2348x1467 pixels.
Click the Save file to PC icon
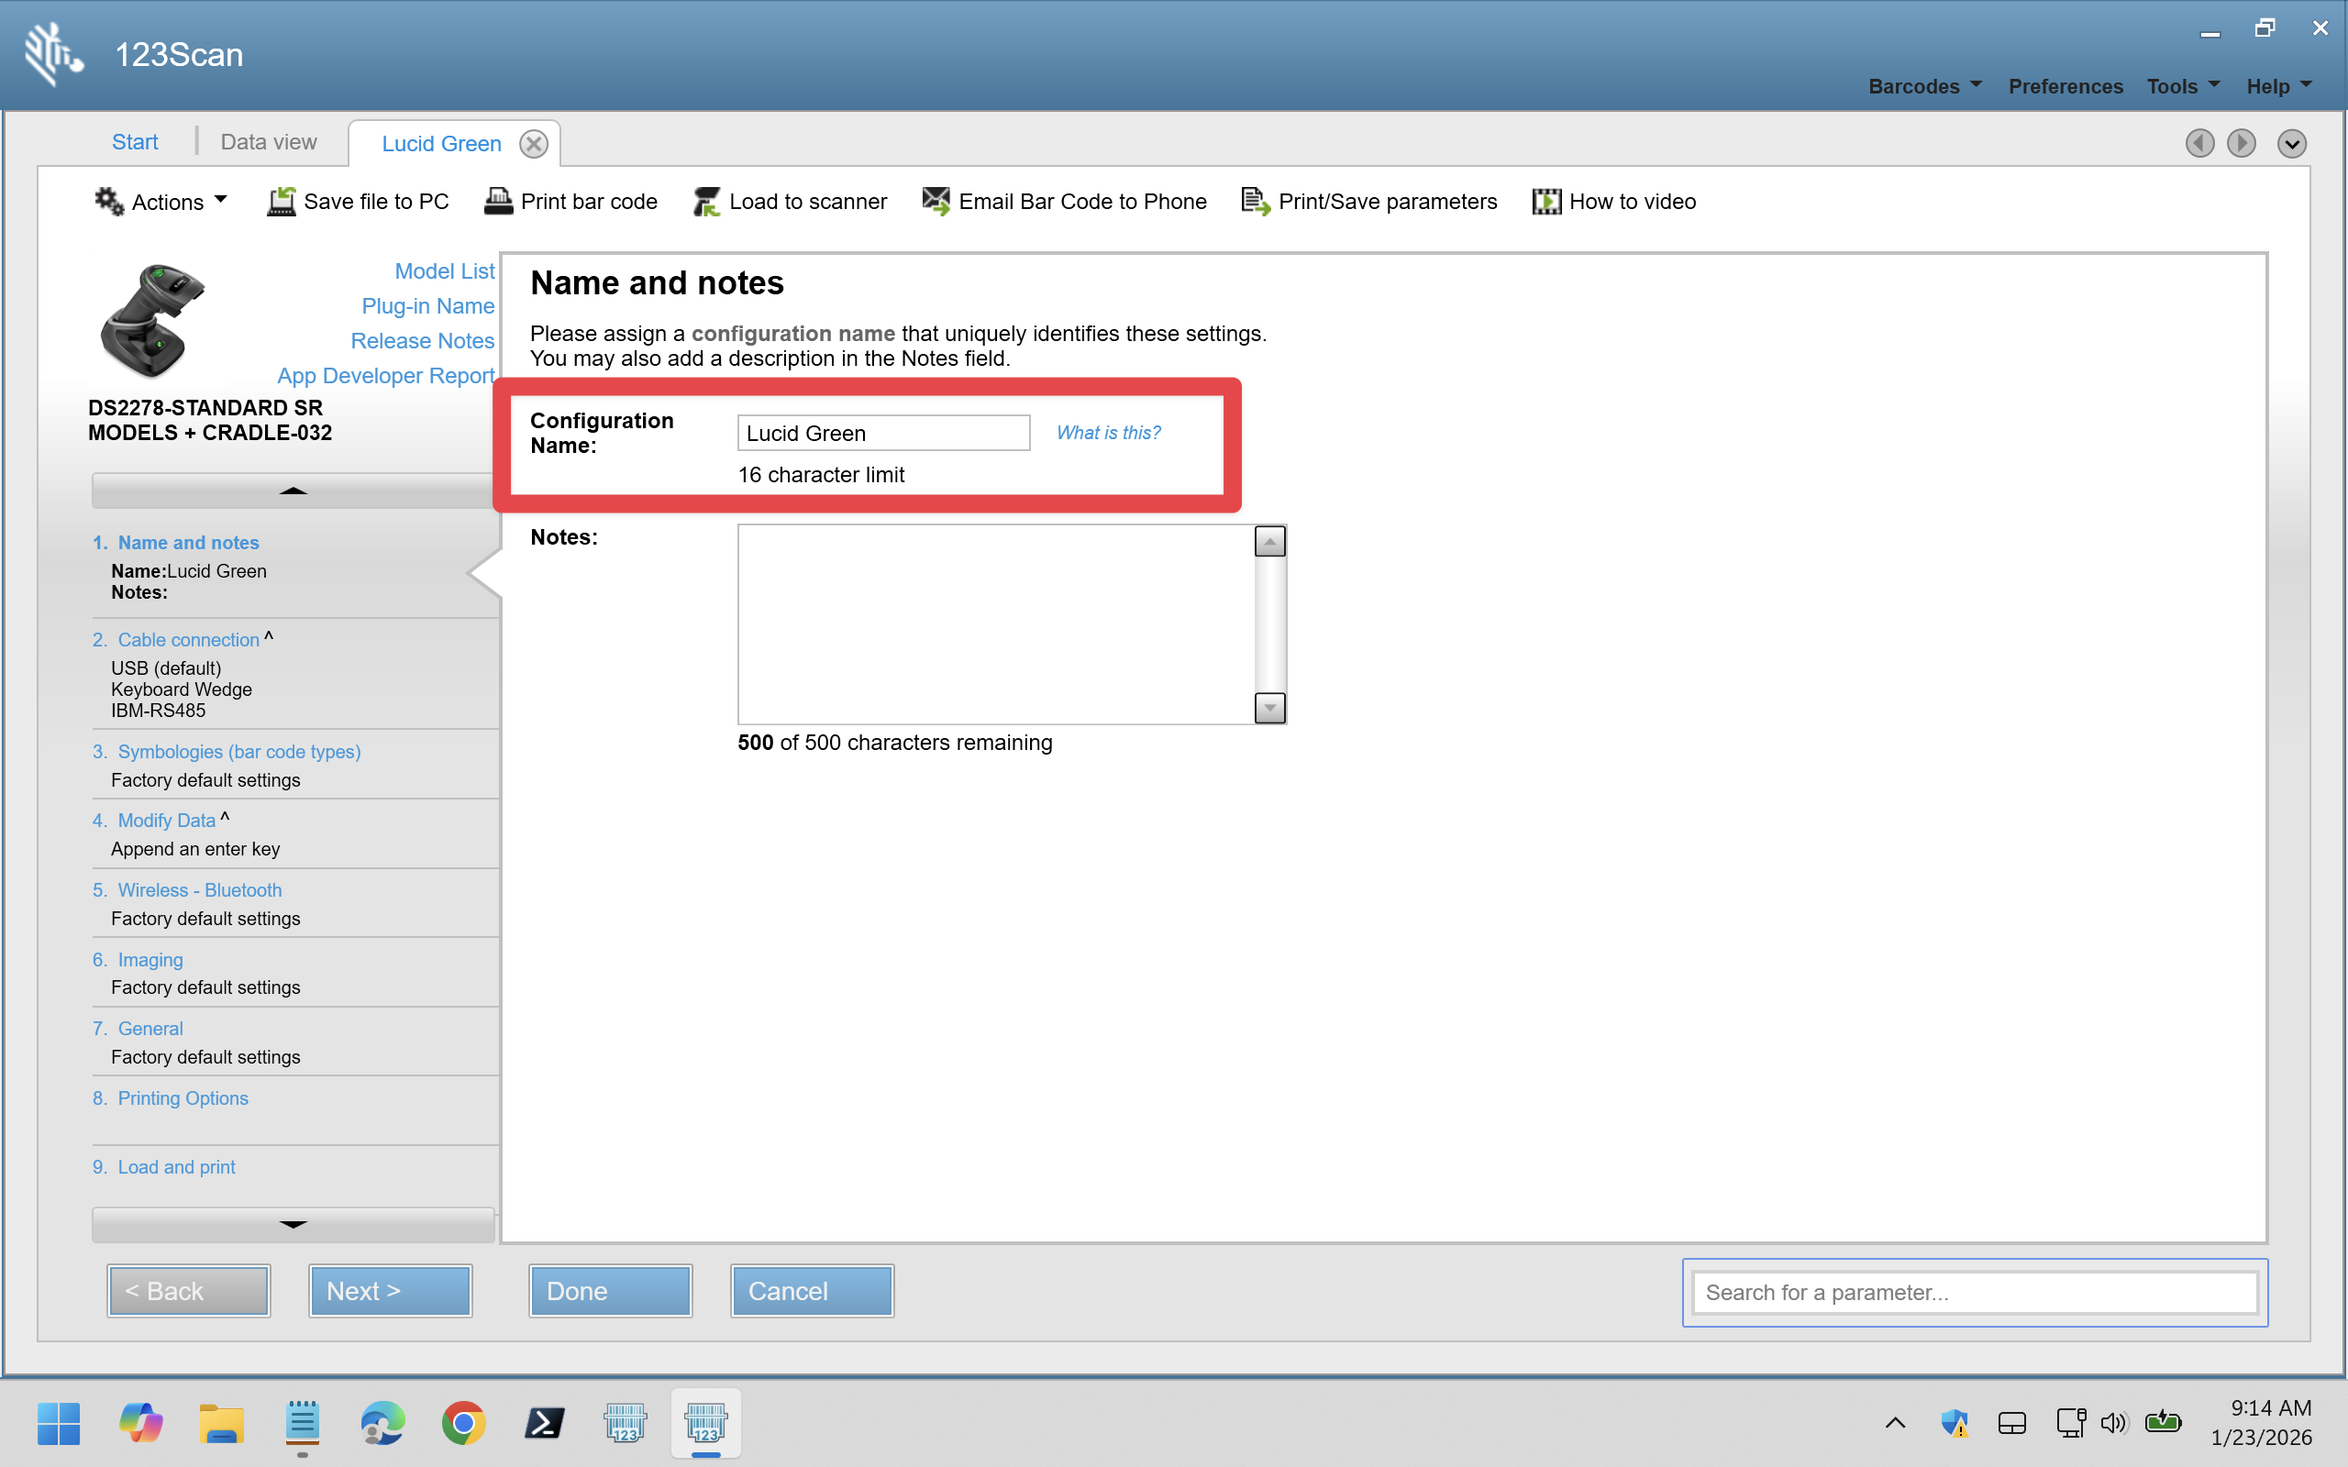[282, 201]
